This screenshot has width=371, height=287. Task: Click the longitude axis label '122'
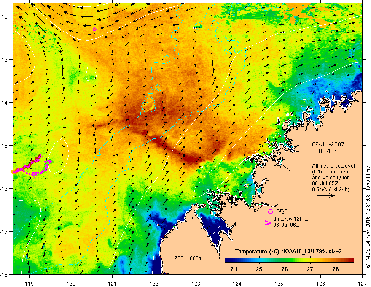tap(154, 284)
